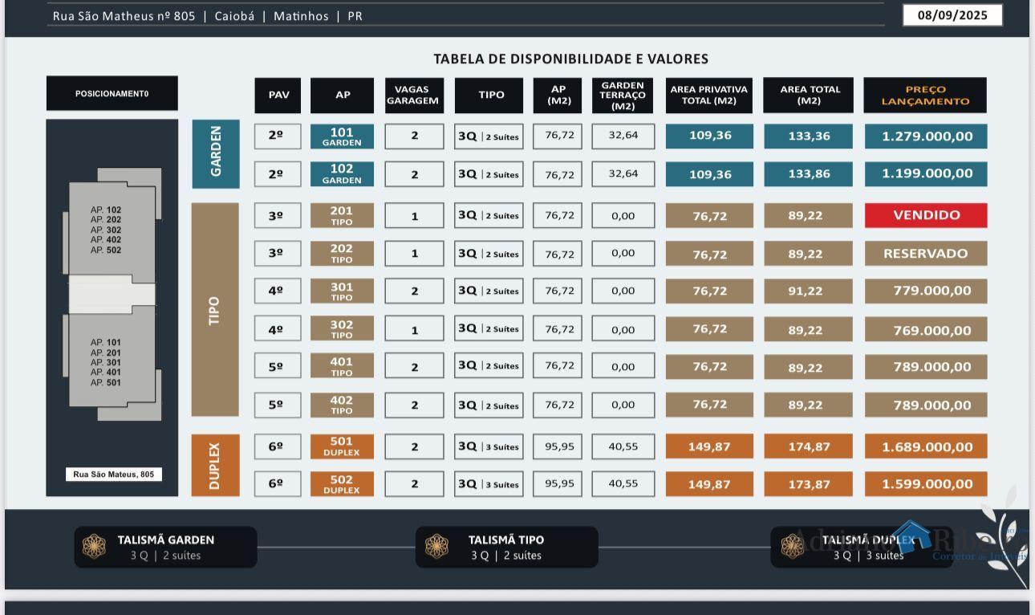Click the blue house logo watermark
1035x615 pixels.
coord(911,536)
